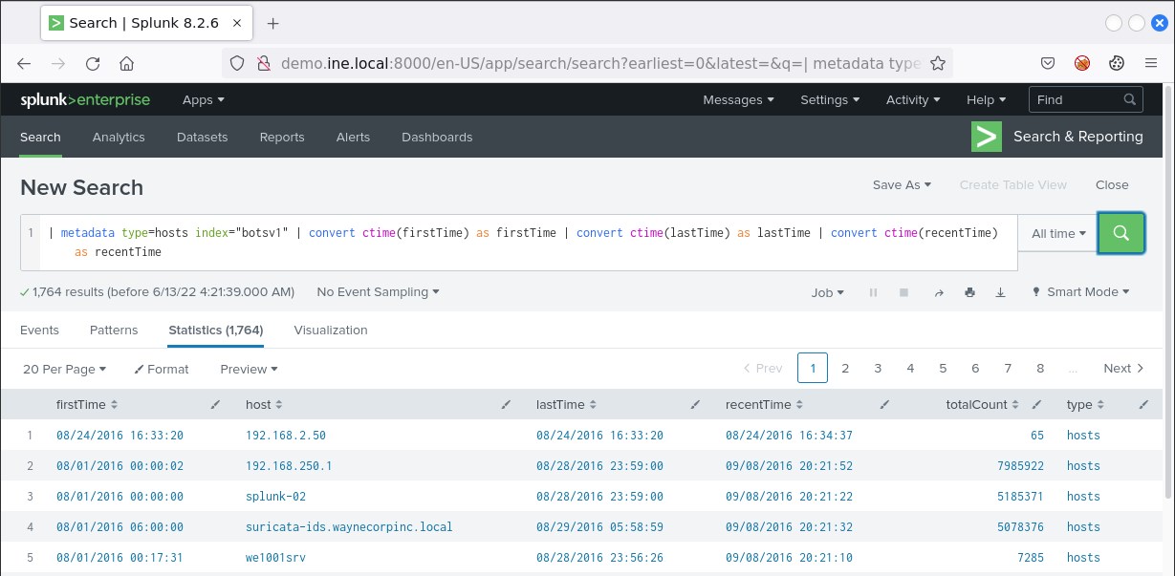Sort the table by firstTime column
The image size is (1175, 576).
[x=87, y=405]
